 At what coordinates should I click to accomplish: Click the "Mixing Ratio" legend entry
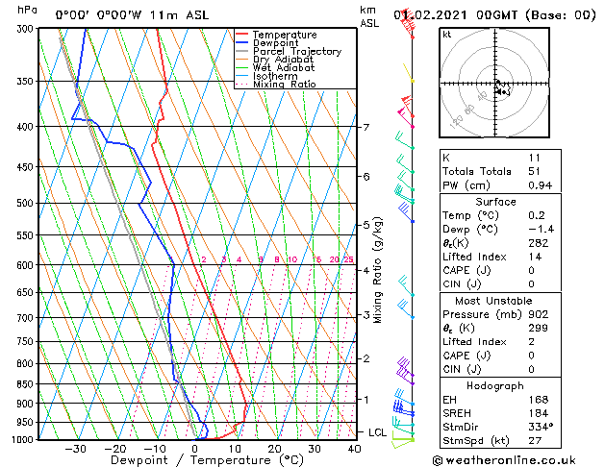(285, 84)
